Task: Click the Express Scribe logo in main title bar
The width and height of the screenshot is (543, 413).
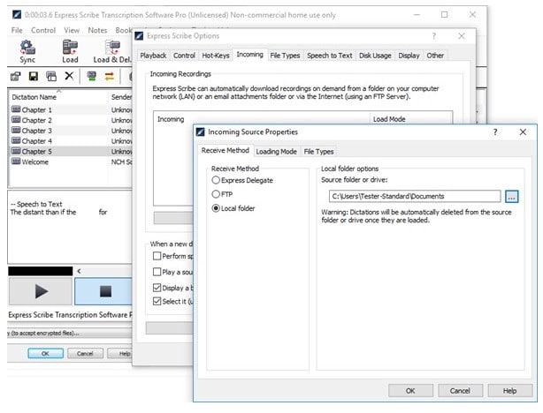Action: [x=16, y=14]
